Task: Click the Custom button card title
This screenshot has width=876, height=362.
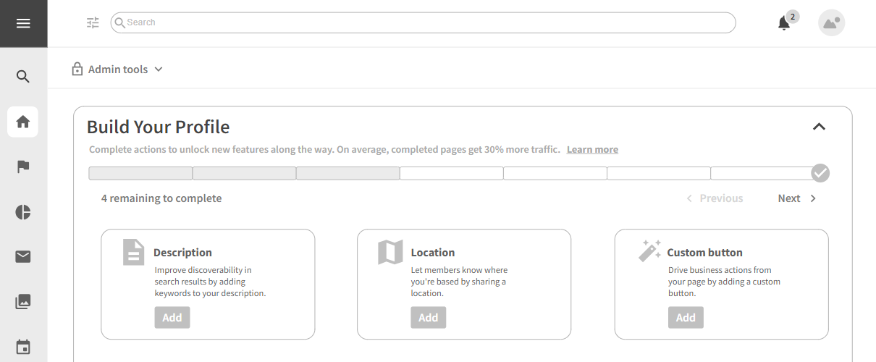Action: pos(704,253)
